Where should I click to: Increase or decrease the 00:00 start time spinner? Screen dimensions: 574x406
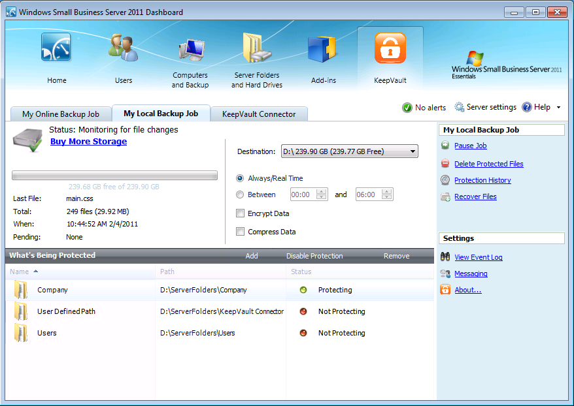(322, 195)
